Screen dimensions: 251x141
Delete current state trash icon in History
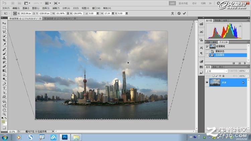tap(244, 63)
